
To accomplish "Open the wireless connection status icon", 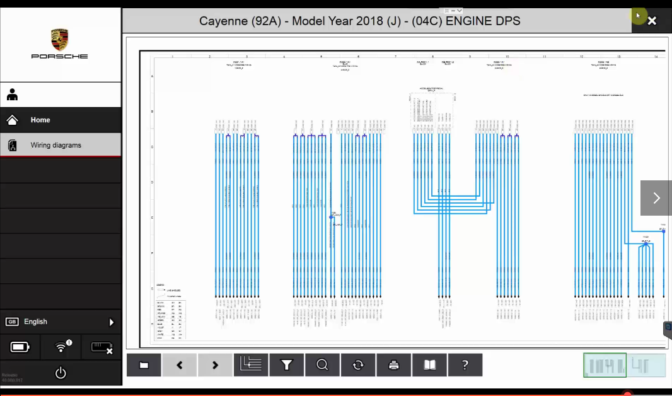I will [61, 347].
